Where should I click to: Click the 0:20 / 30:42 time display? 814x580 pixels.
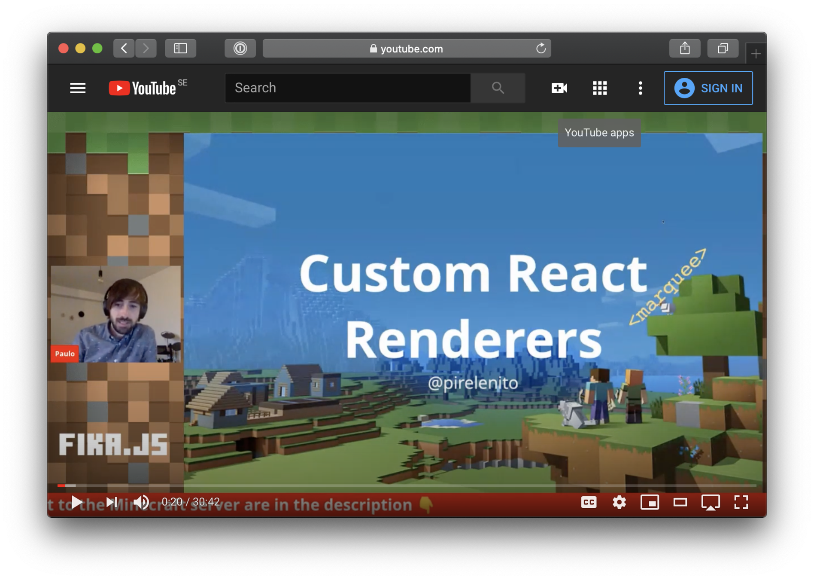point(191,502)
